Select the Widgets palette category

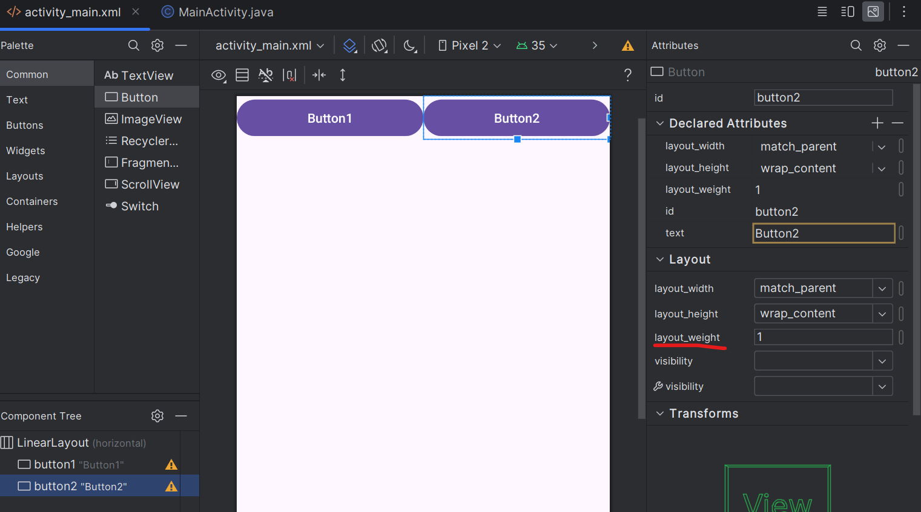[47, 151]
